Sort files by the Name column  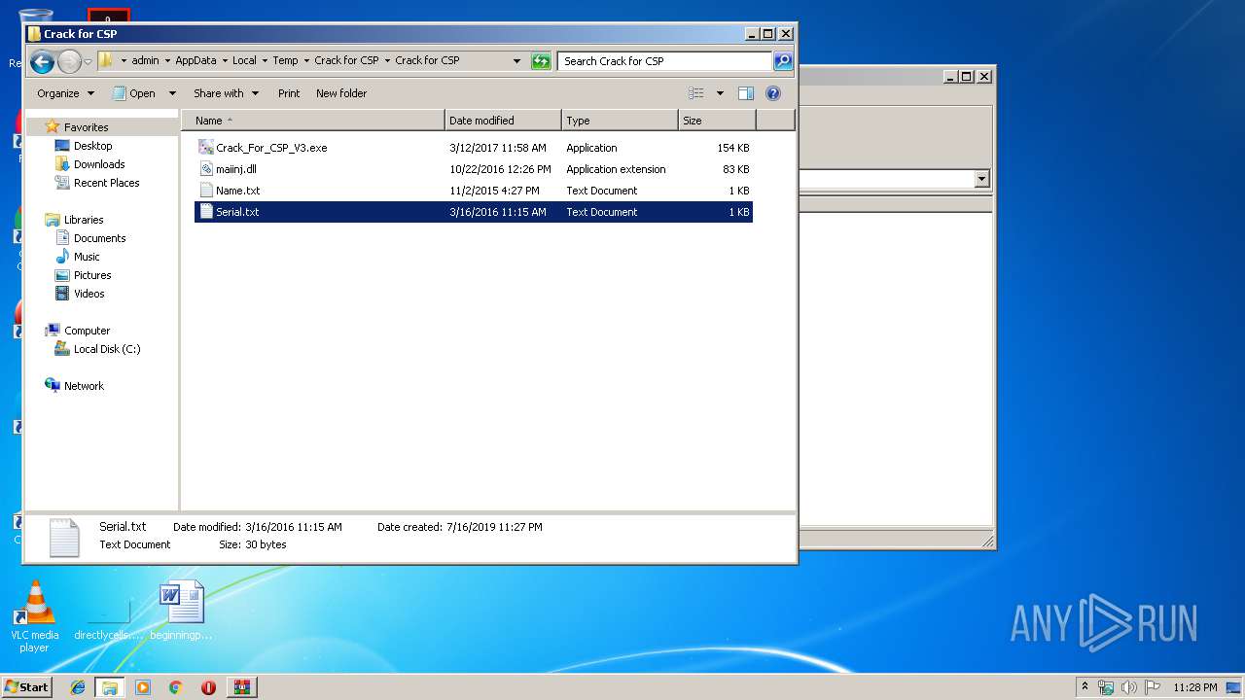click(x=313, y=121)
